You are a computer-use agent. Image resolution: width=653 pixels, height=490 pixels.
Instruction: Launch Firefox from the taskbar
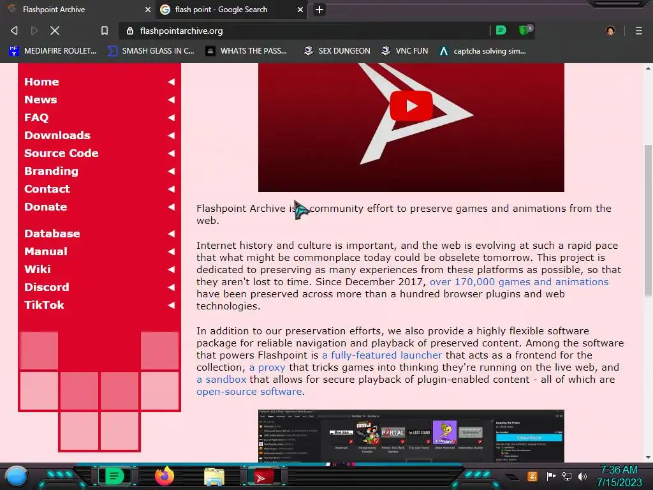(165, 476)
